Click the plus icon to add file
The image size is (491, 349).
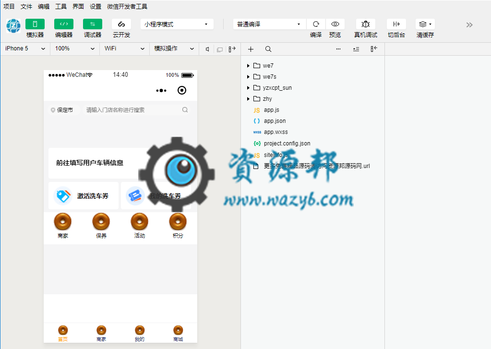(x=251, y=49)
